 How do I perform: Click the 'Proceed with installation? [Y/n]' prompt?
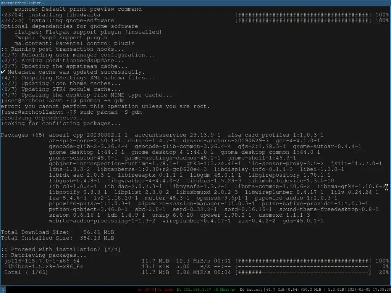coord(61,250)
